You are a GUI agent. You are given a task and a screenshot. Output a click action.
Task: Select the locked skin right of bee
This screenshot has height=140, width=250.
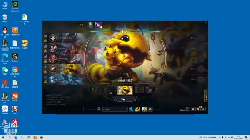pyautogui.click(x=139, y=90)
